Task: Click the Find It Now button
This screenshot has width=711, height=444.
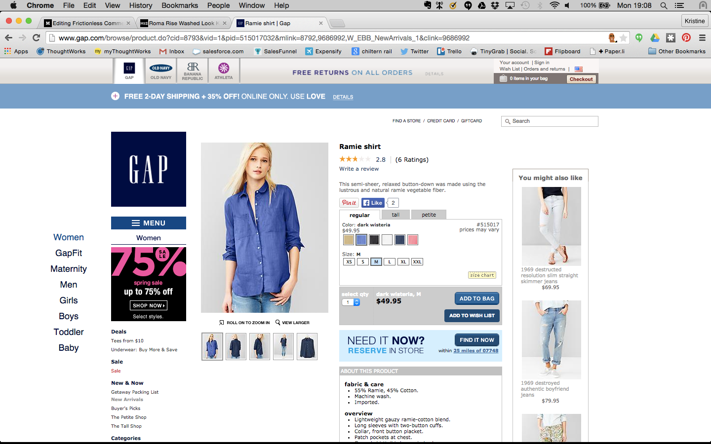Action: pos(477,340)
